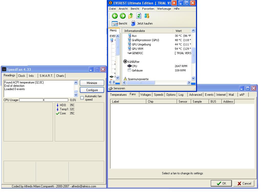The image size is (262, 196).
Task: Click the Wert column header in EVEREST
Action: coord(182,31)
